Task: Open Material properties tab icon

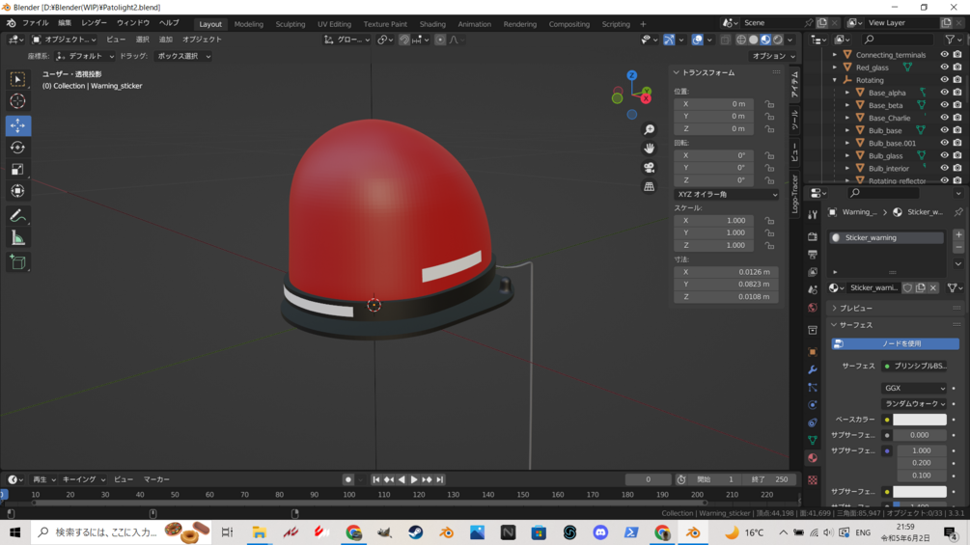Action: (x=813, y=458)
